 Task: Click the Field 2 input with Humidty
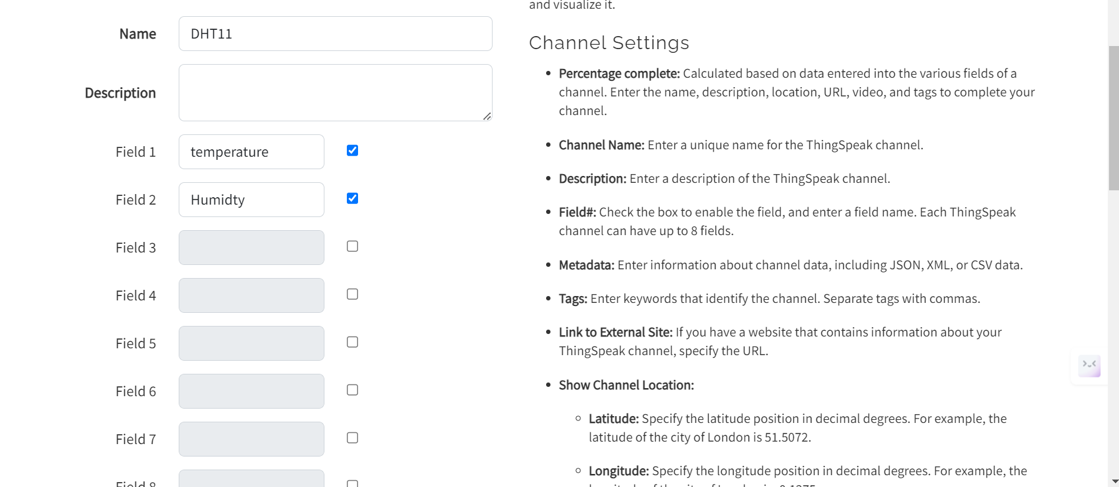251,200
